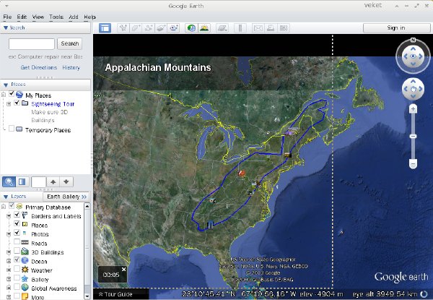The image size is (433, 300).
Task: Click the Search button
Action: (x=69, y=43)
